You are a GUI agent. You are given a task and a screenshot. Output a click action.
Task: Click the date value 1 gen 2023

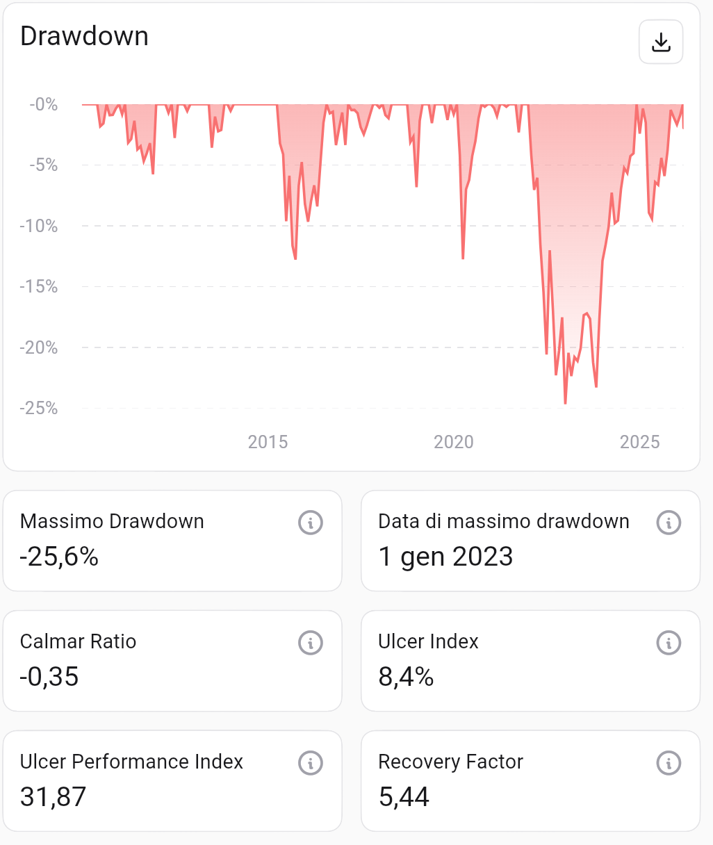[445, 557]
